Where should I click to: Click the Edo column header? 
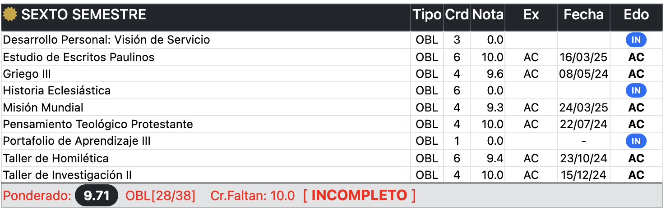(x=636, y=15)
